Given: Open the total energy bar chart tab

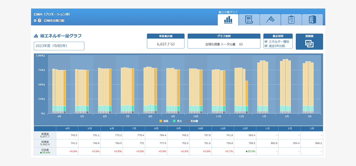Looking at the screenshot, I should pos(228,20).
